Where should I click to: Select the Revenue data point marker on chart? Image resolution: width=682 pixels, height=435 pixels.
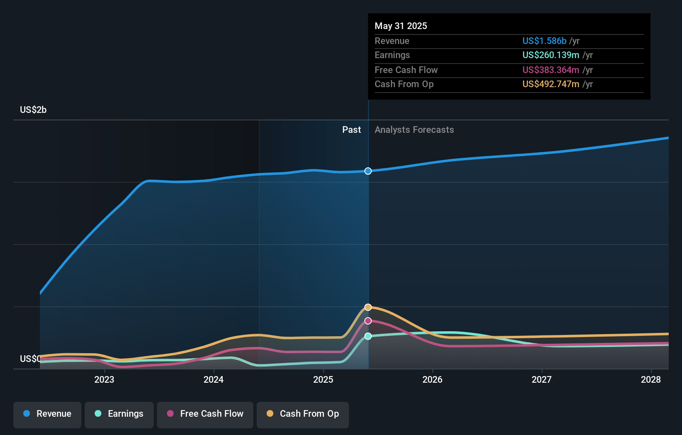click(368, 171)
